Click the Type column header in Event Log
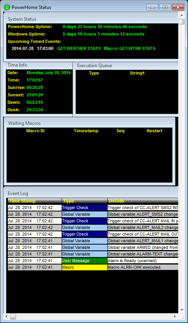188x323 pixels. [85, 201]
